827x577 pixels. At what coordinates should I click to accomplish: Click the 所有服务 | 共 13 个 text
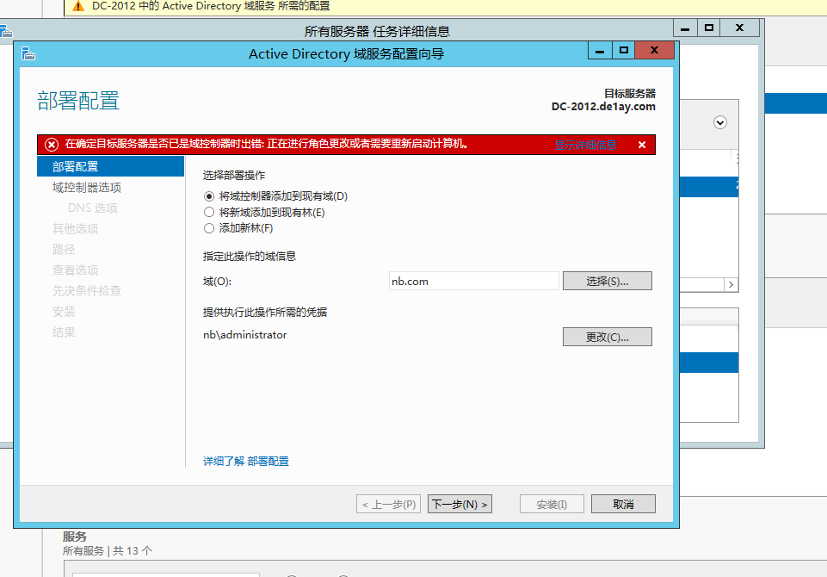108,551
